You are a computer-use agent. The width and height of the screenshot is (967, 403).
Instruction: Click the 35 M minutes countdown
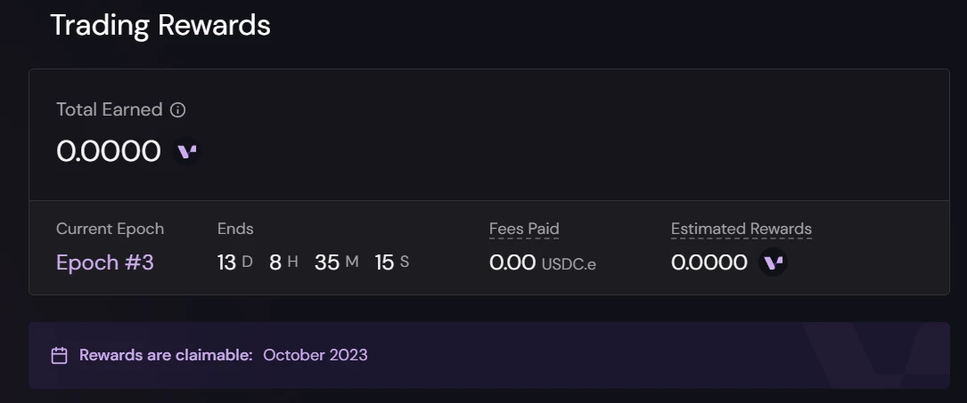(336, 262)
